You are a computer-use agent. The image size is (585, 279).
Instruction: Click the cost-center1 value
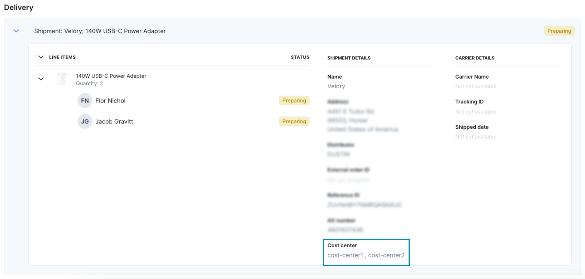(x=345, y=255)
